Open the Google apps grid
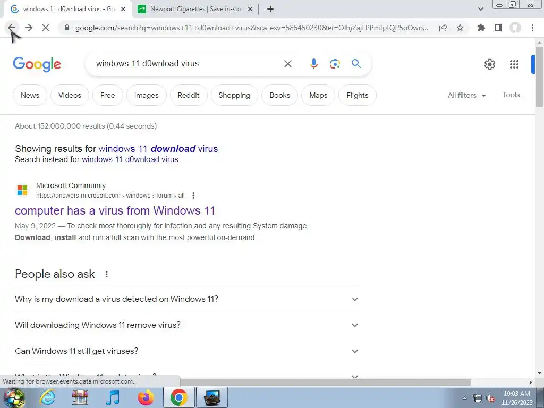 (x=514, y=64)
